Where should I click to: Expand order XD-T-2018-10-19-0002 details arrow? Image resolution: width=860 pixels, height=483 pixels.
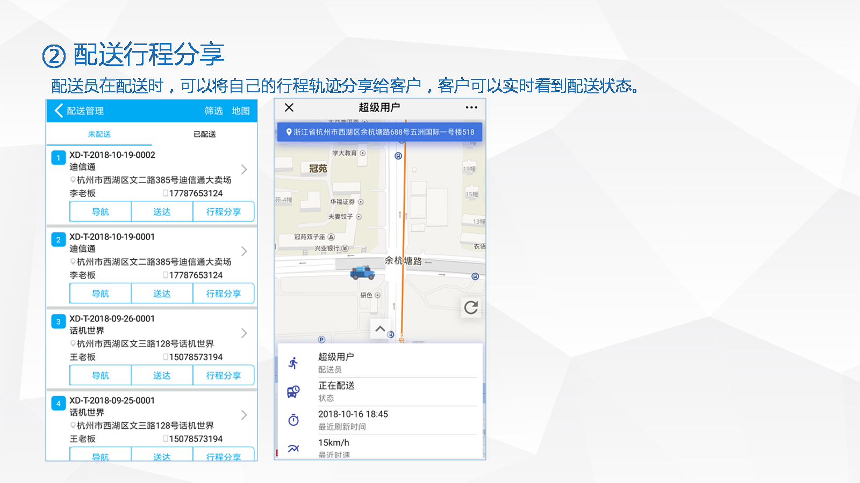(244, 170)
